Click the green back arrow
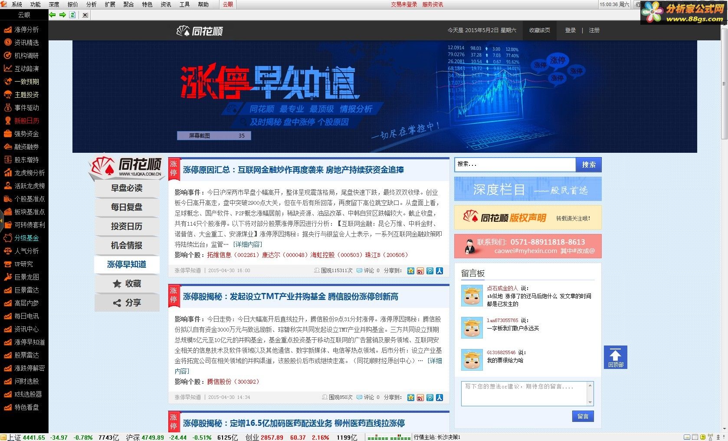728x441 pixels. point(52,15)
